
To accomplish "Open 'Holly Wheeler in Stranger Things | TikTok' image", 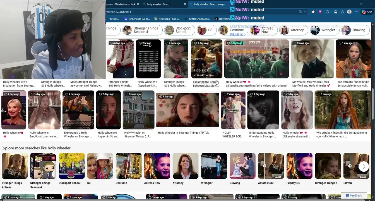I will click(x=187, y=110).
